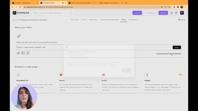198x111 pixels.
Task: Switch to the Summary tab
Action: [75, 20]
